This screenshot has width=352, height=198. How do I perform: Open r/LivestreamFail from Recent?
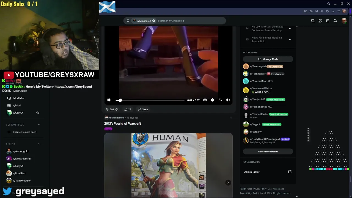pyautogui.click(x=22, y=159)
